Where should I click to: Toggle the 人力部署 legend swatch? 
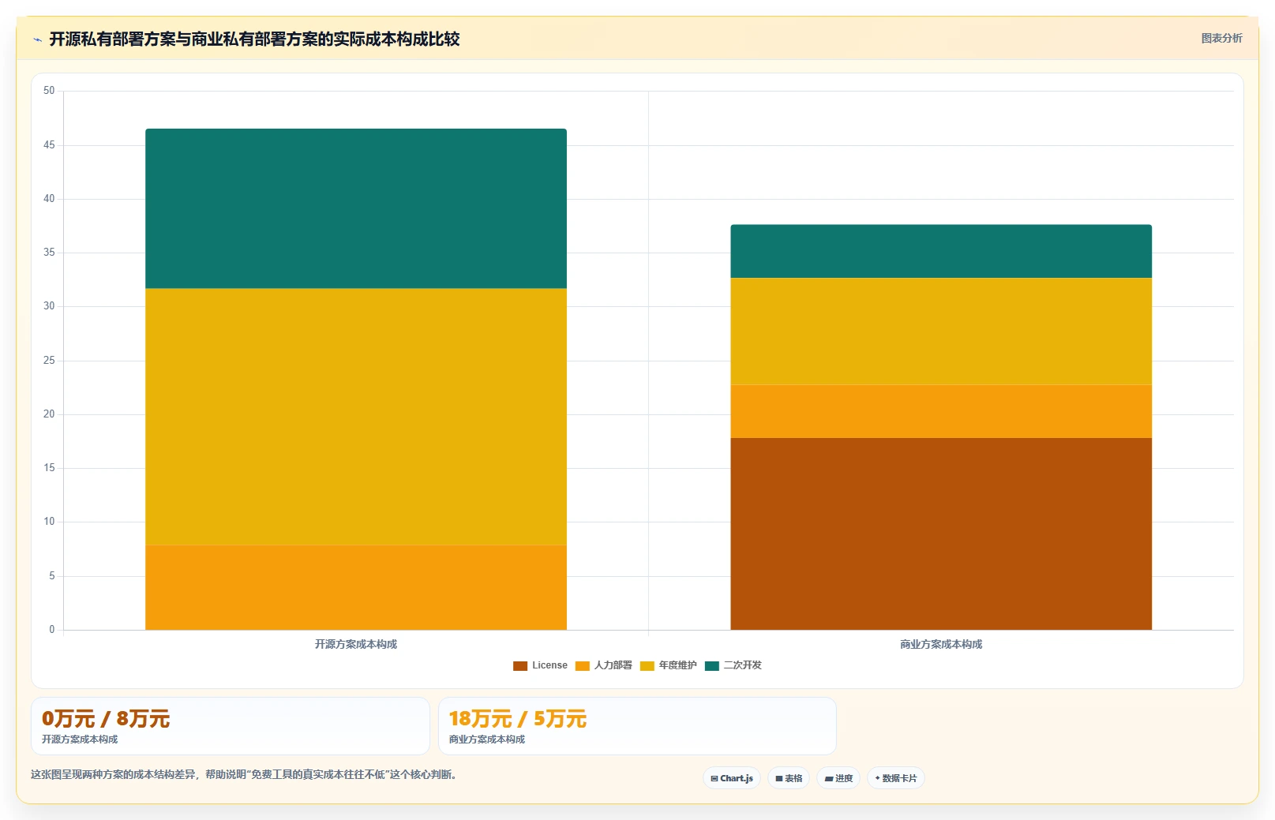click(583, 666)
